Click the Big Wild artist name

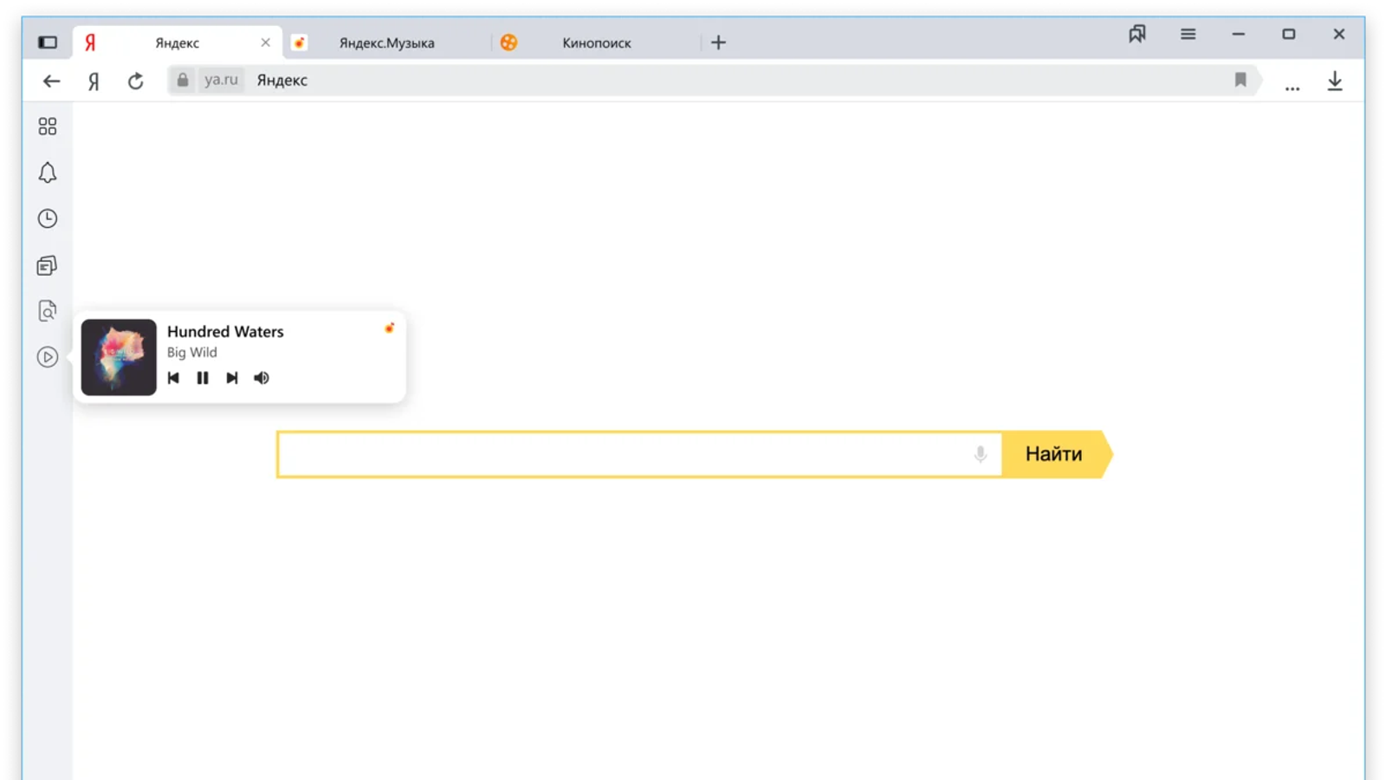click(x=192, y=353)
